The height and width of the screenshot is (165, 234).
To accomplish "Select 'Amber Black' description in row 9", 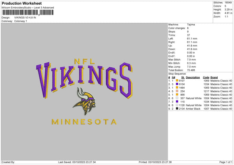I will pyautogui.click(x=193, y=109).
